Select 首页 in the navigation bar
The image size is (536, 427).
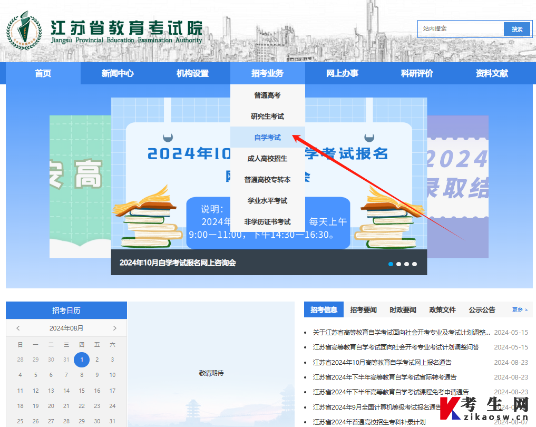(x=42, y=73)
